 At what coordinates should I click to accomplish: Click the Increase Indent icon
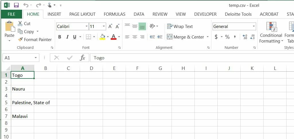coord(160,37)
